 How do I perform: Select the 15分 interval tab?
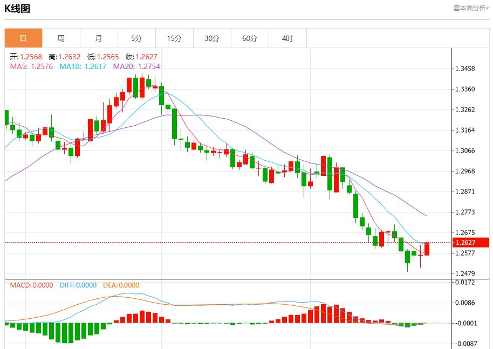pyautogui.click(x=174, y=38)
